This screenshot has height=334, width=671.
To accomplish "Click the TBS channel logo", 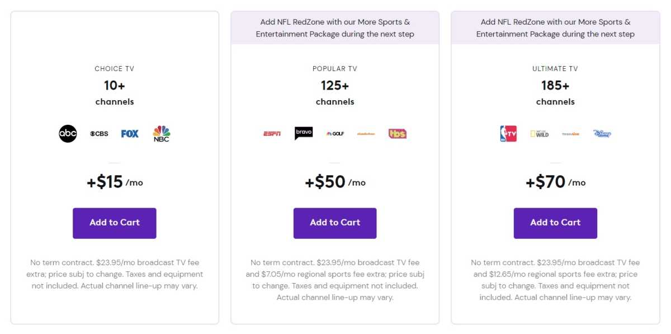I will pyautogui.click(x=397, y=133).
